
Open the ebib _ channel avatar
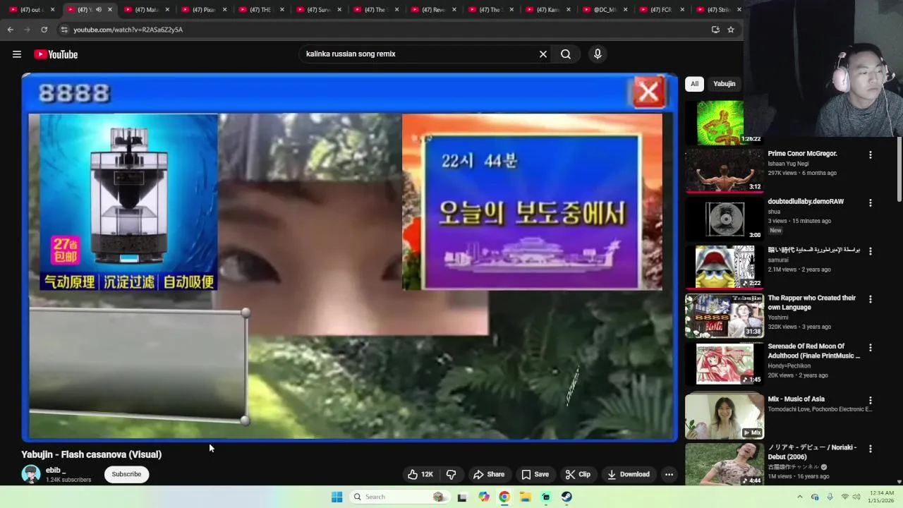[31, 474]
